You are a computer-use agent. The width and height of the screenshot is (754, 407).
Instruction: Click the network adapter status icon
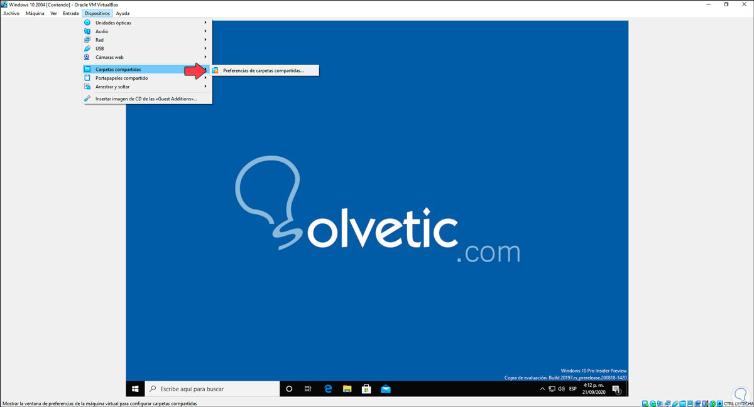(x=667, y=403)
